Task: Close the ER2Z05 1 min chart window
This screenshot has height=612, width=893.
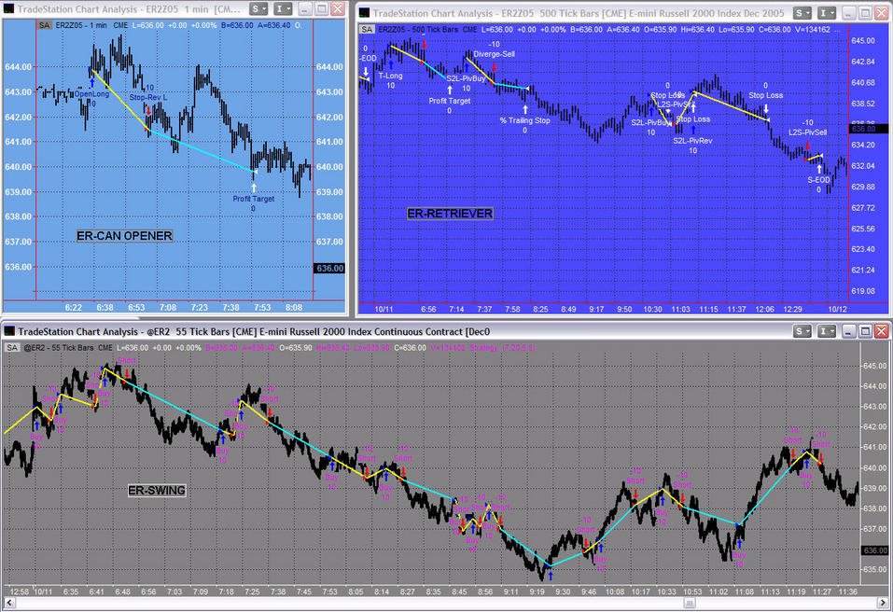Action: tap(337, 9)
